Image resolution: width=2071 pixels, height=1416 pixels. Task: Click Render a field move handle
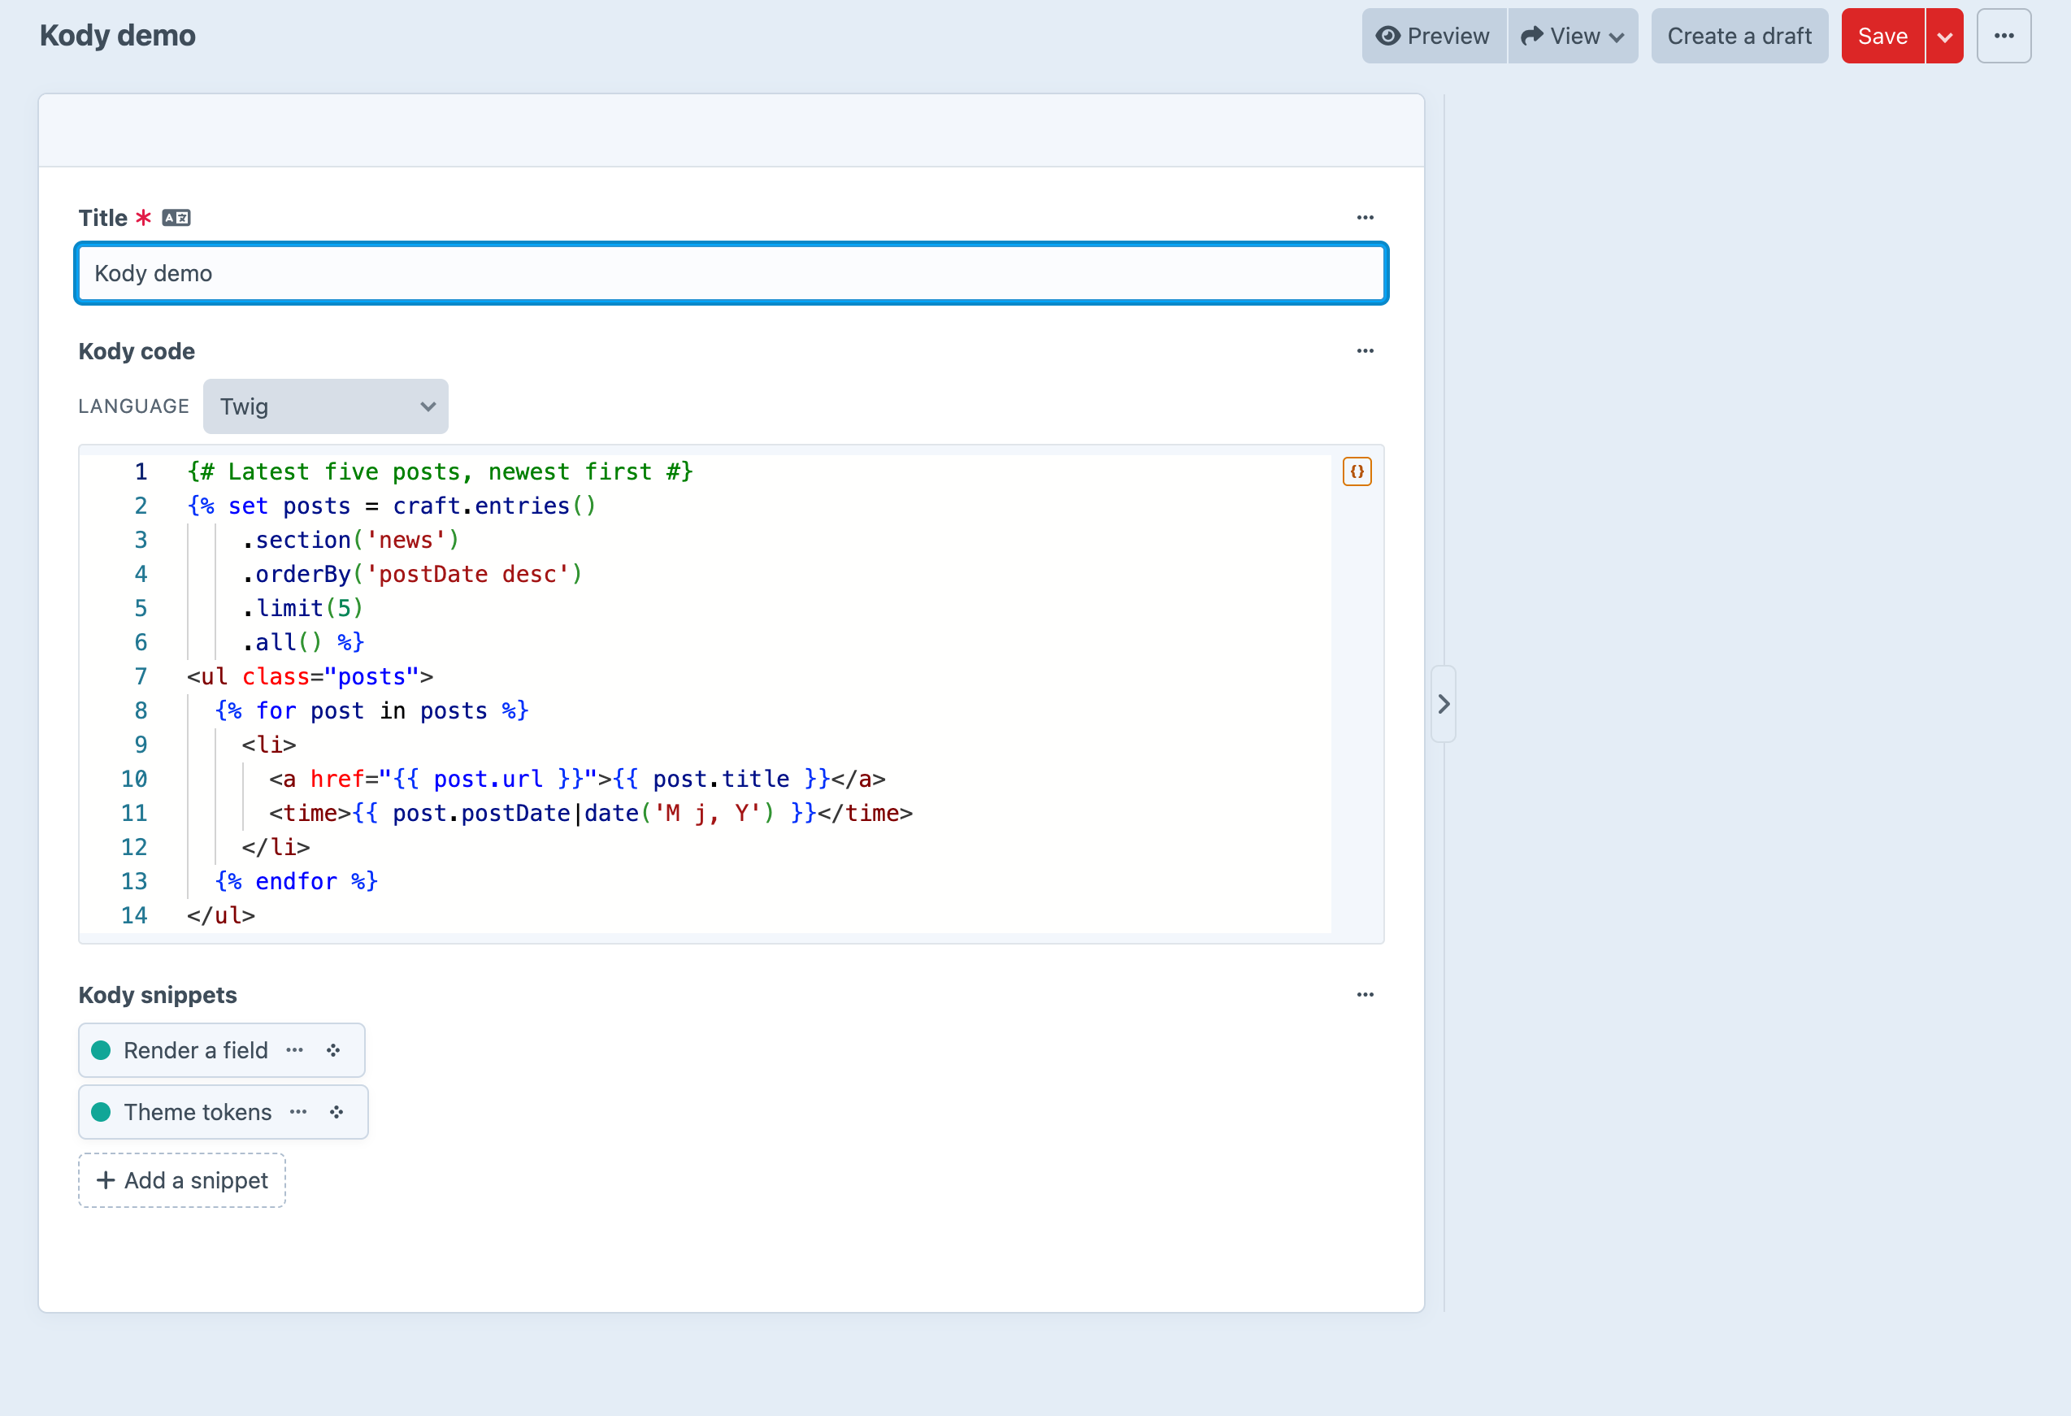[333, 1049]
